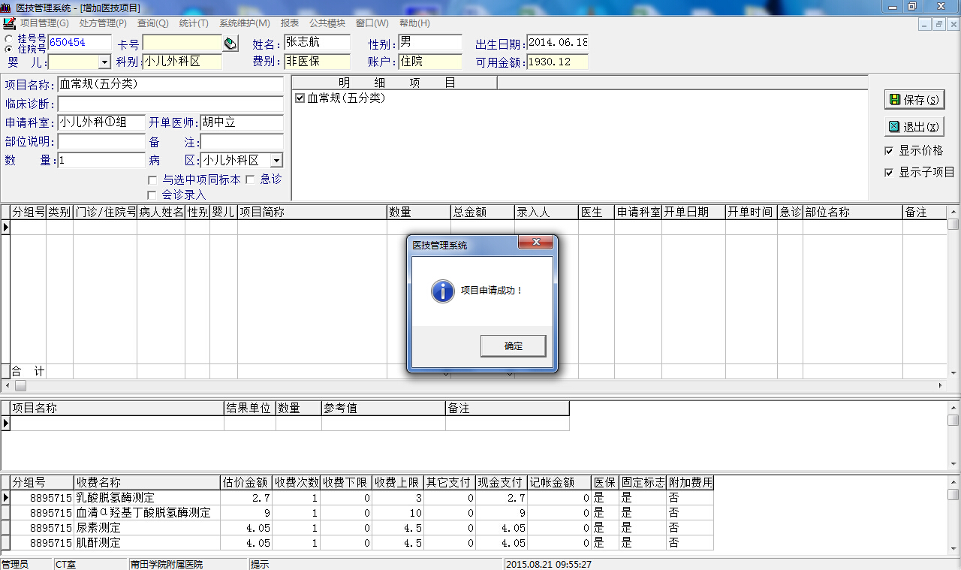Enable the 会诊录入 checkbox
This screenshot has width=961, height=570.
pyautogui.click(x=152, y=195)
